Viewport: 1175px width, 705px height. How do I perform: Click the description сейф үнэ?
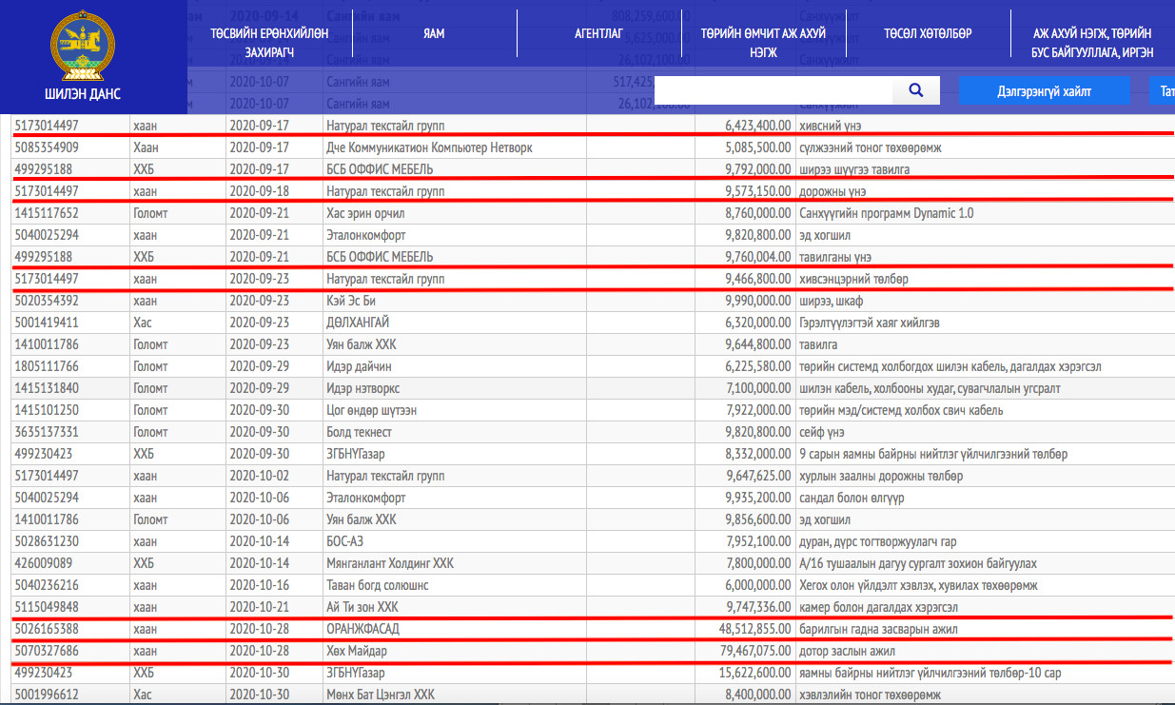[x=822, y=432]
